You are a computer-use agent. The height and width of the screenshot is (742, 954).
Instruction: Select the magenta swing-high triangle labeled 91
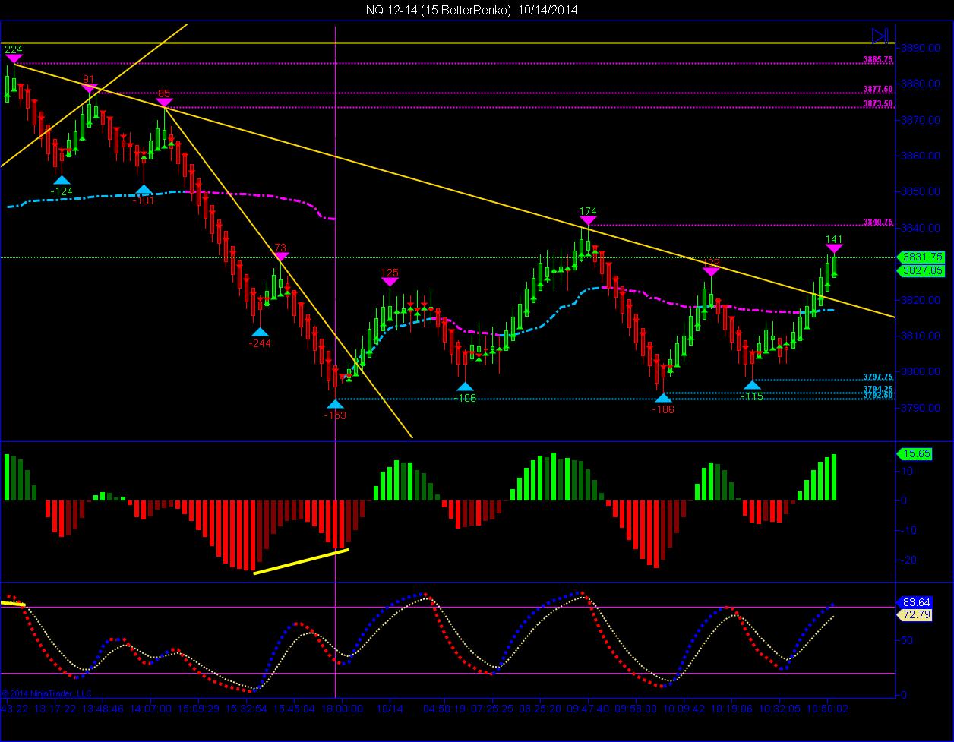(x=90, y=88)
